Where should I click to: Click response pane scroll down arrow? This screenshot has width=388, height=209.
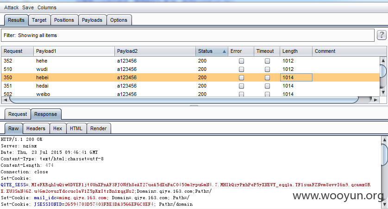pyautogui.click(x=385, y=205)
